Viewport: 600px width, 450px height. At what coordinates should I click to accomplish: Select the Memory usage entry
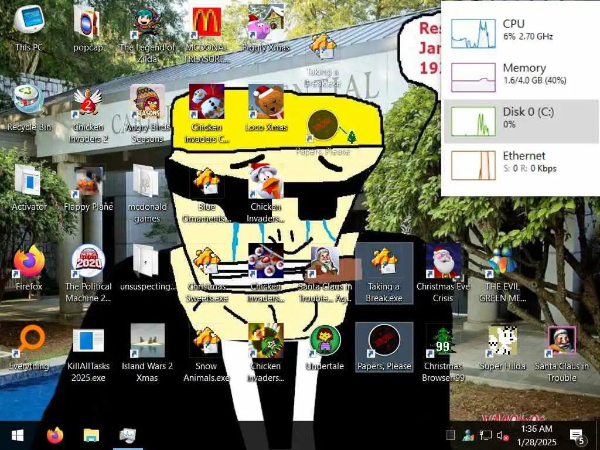point(521,77)
